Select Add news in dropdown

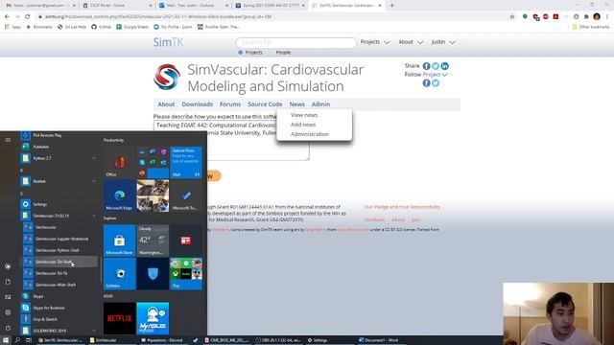point(303,125)
